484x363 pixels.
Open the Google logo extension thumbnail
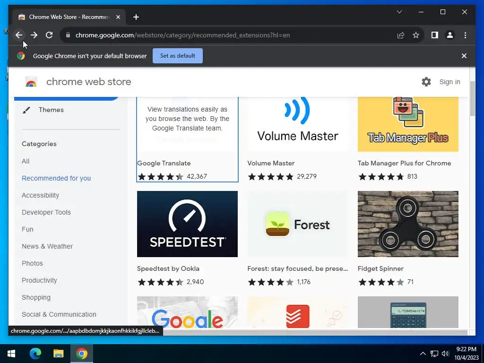click(x=187, y=312)
